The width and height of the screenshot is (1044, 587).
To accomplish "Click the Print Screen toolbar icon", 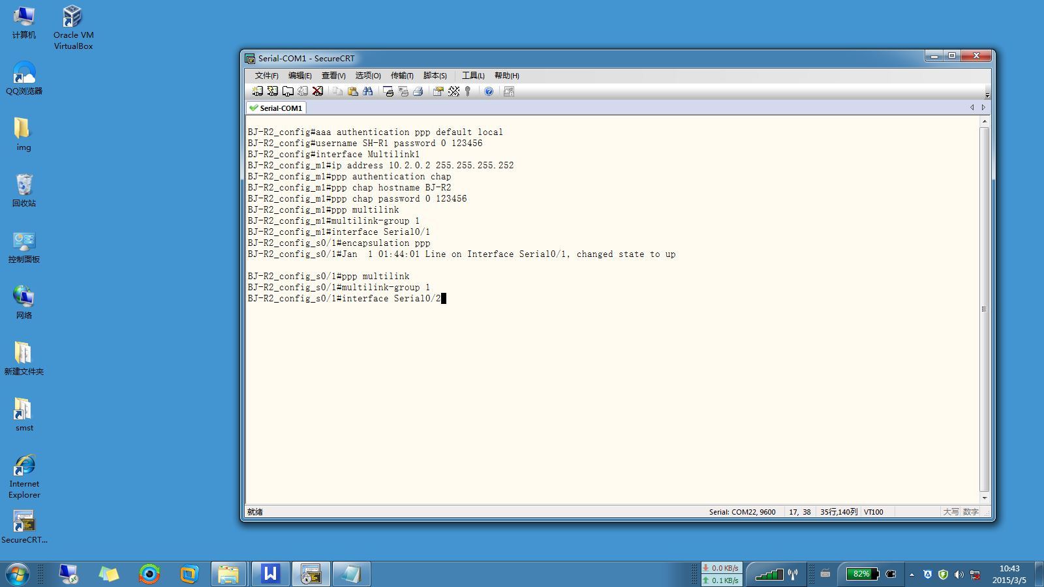I will [x=388, y=91].
